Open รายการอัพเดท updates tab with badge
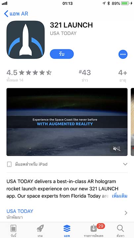134x238 pixels. [x=94, y=230]
